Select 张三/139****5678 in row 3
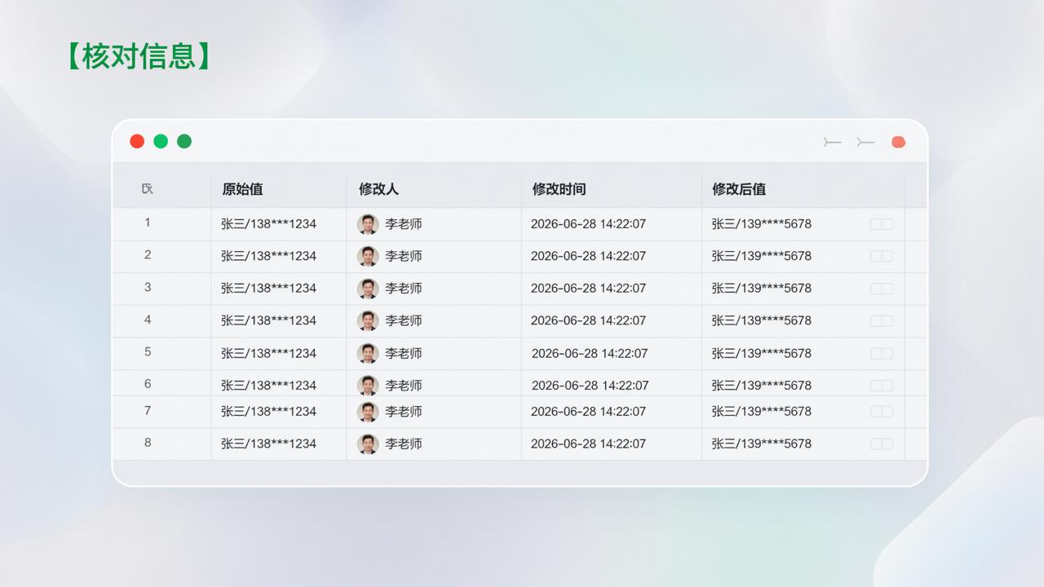This screenshot has height=587, width=1044. pos(762,289)
